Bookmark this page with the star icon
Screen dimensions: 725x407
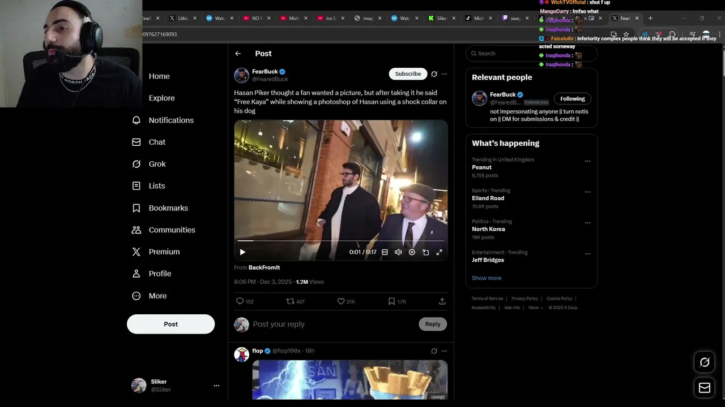[x=626, y=34]
